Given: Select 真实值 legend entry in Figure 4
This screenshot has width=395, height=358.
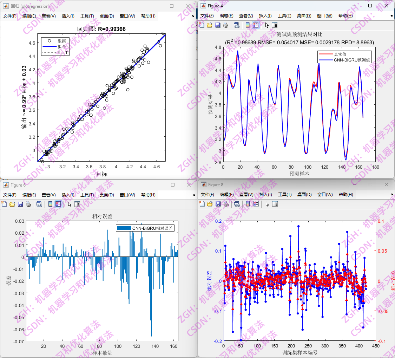Looking at the screenshot, I should point(340,54).
